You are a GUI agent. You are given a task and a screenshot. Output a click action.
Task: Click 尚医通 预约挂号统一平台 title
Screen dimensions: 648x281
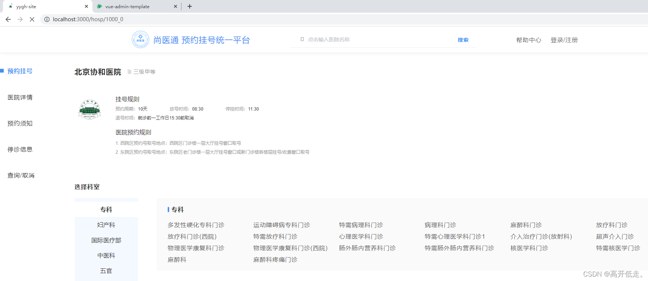coord(202,40)
